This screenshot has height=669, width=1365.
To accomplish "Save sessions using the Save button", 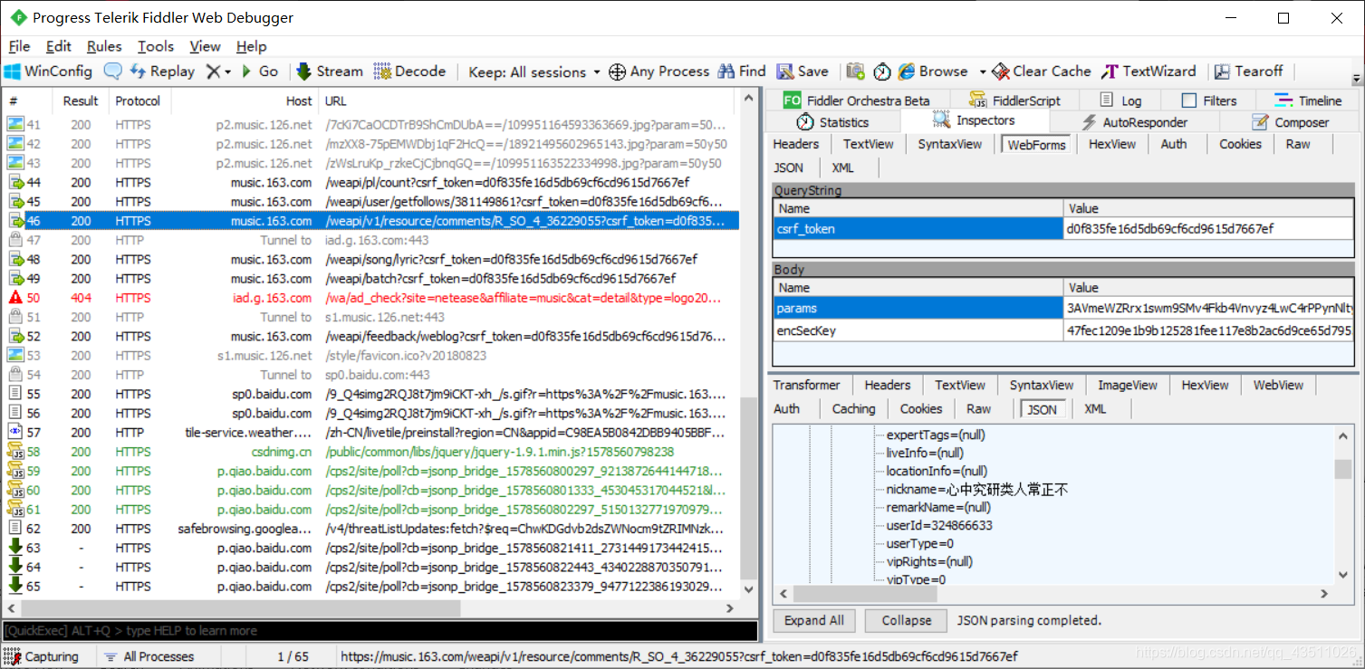I will coord(802,71).
